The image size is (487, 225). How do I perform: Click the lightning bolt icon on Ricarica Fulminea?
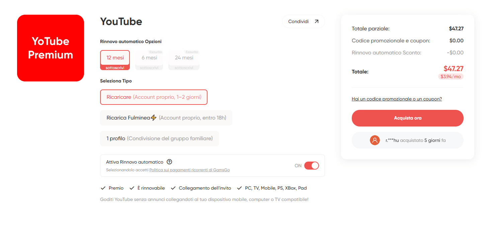coord(154,118)
